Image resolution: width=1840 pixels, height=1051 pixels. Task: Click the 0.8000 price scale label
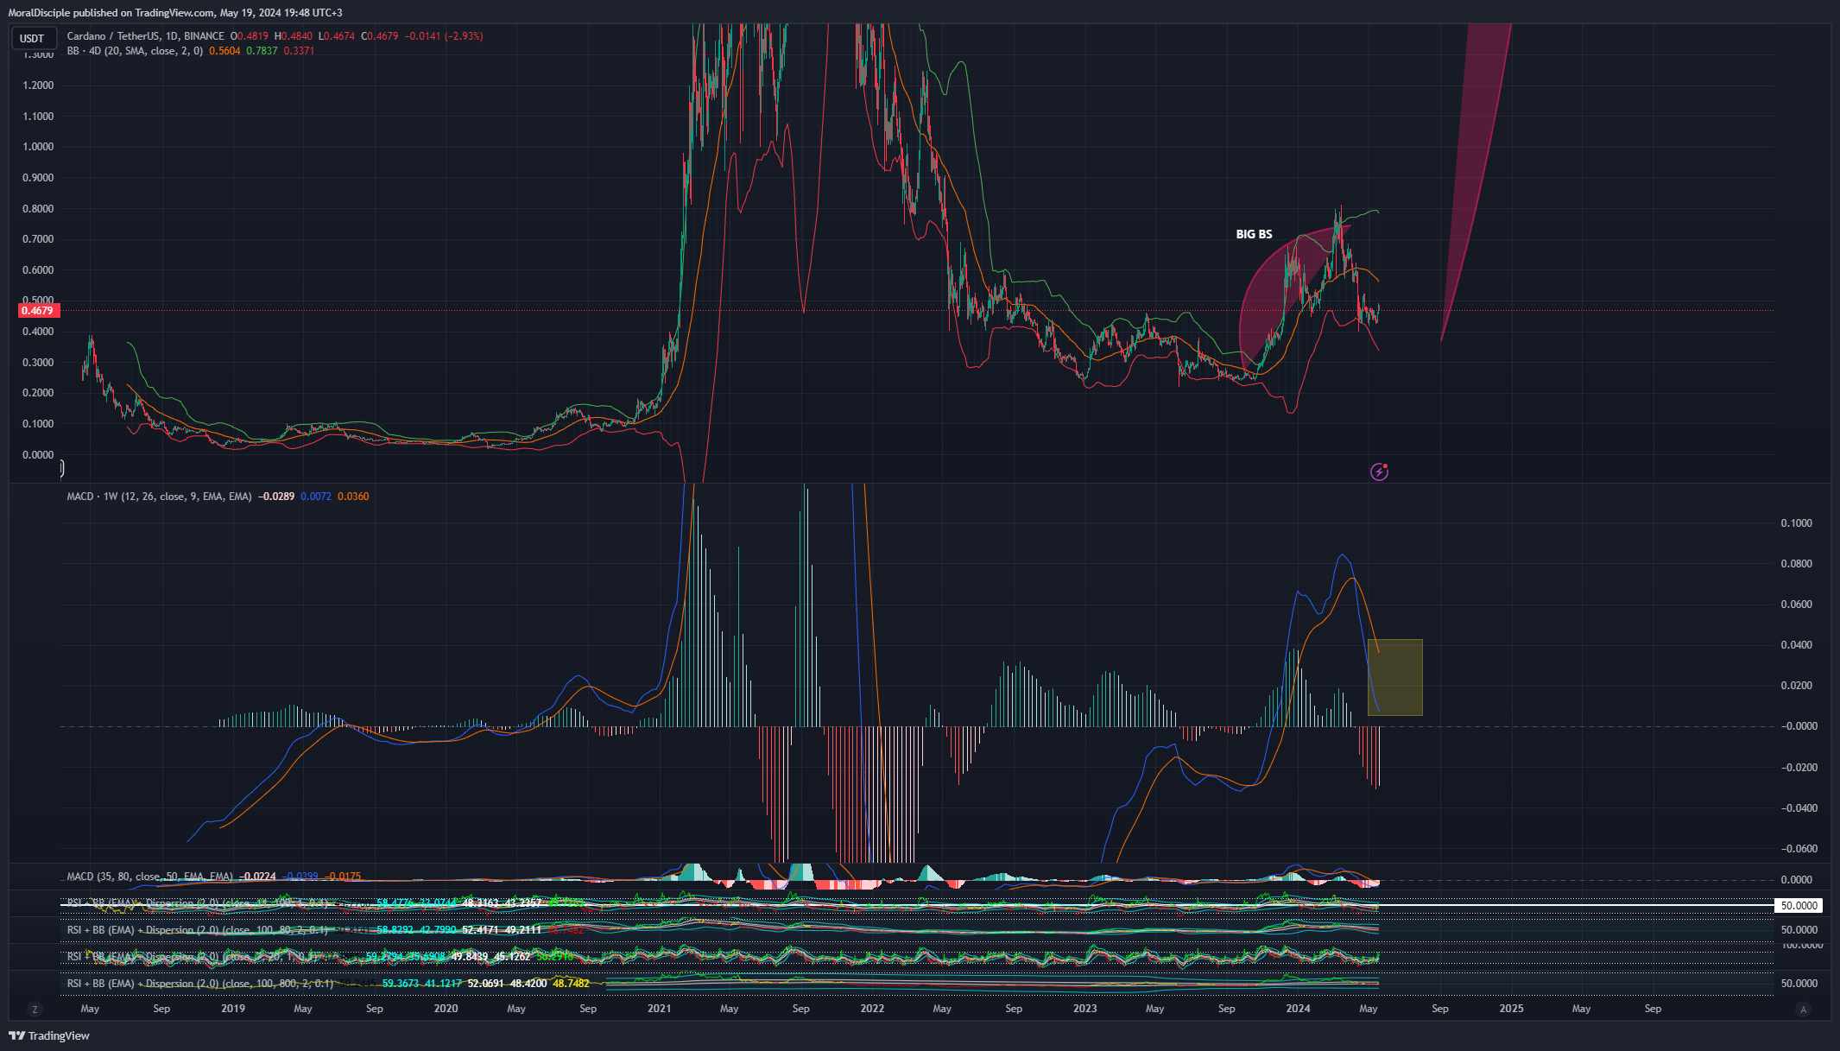point(38,209)
